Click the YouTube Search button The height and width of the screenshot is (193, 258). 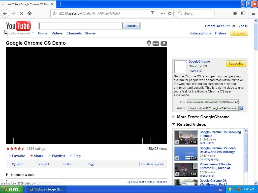point(132,26)
